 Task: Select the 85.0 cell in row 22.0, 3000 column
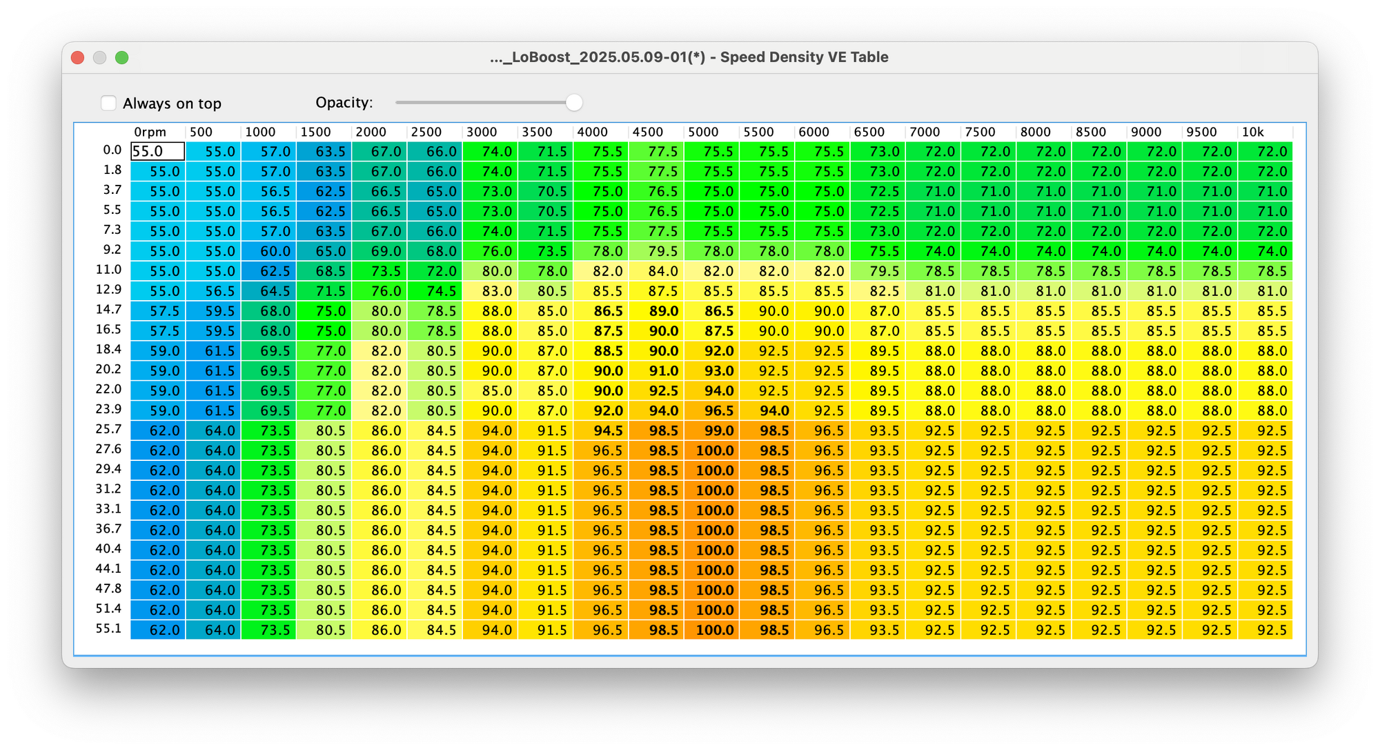pos(490,391)
